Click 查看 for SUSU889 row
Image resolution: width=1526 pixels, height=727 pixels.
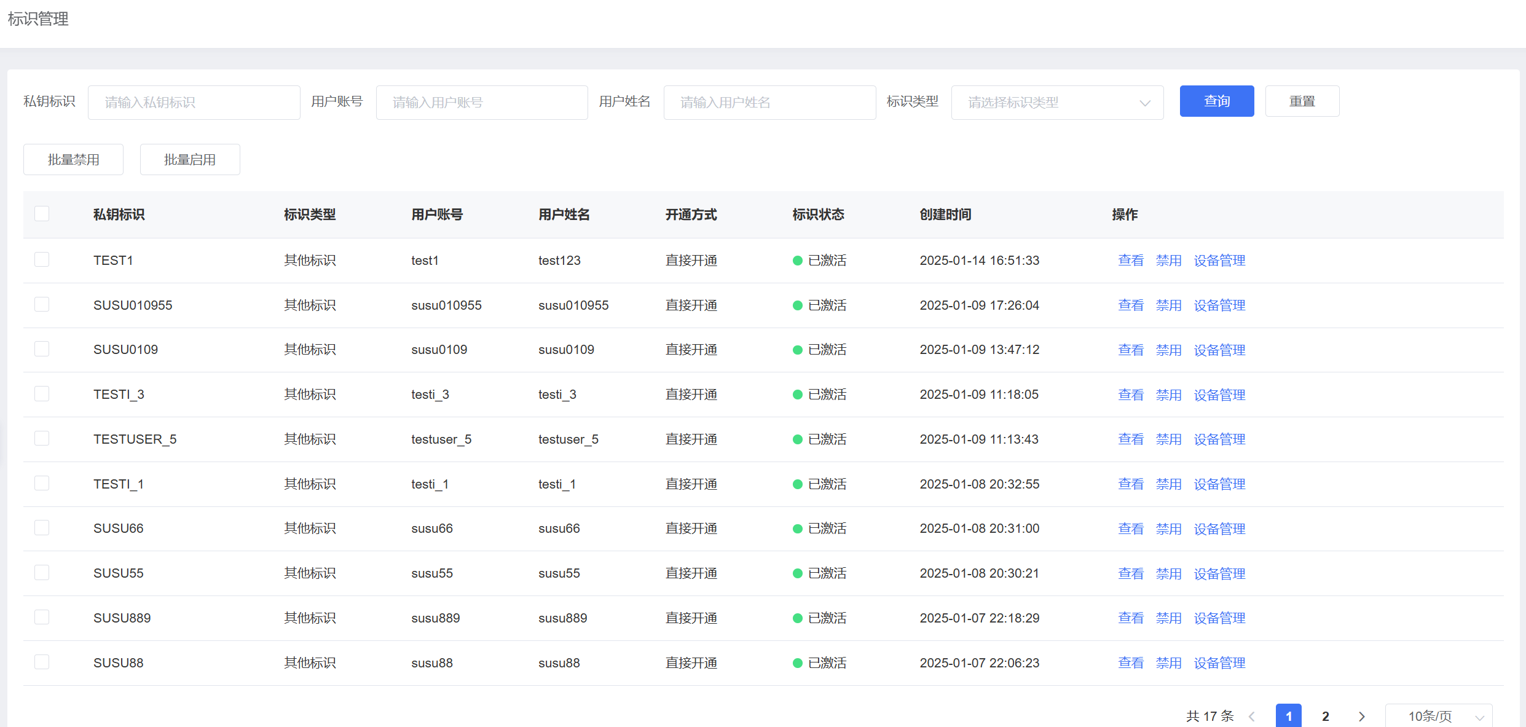[1131, 618]
